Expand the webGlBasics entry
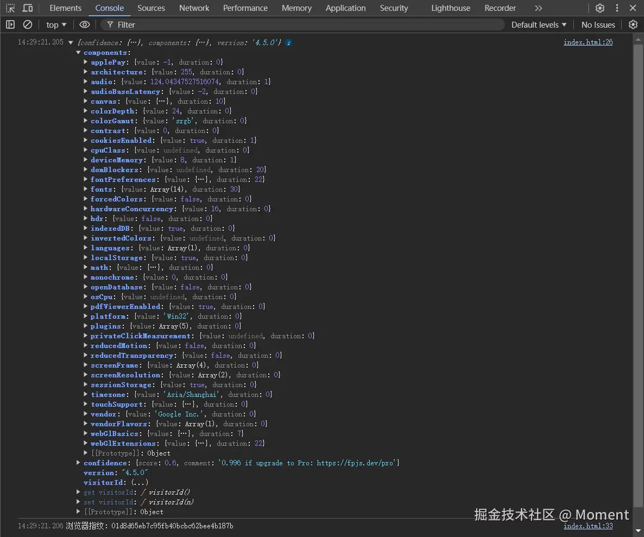This screenshot has width=644, height=537. click(85, 433)
